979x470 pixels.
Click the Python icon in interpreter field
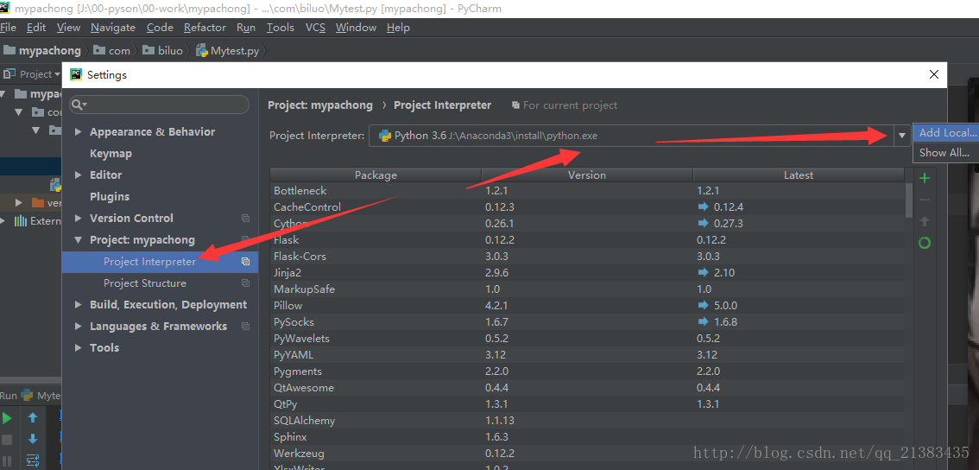(x=385, y=136)
